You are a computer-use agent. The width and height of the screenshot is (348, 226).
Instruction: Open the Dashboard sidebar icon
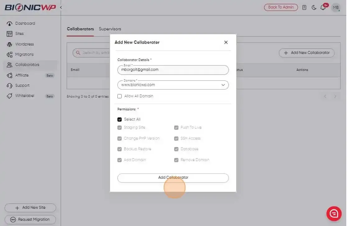pyautogui.click(x=9, y=24)
